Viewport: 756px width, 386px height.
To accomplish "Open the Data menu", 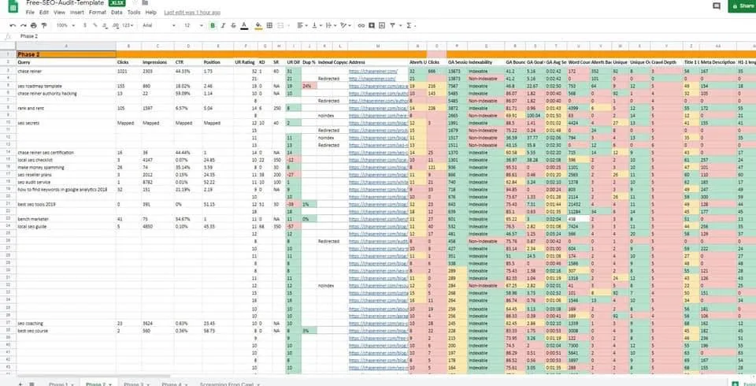I will coord(117,12).
